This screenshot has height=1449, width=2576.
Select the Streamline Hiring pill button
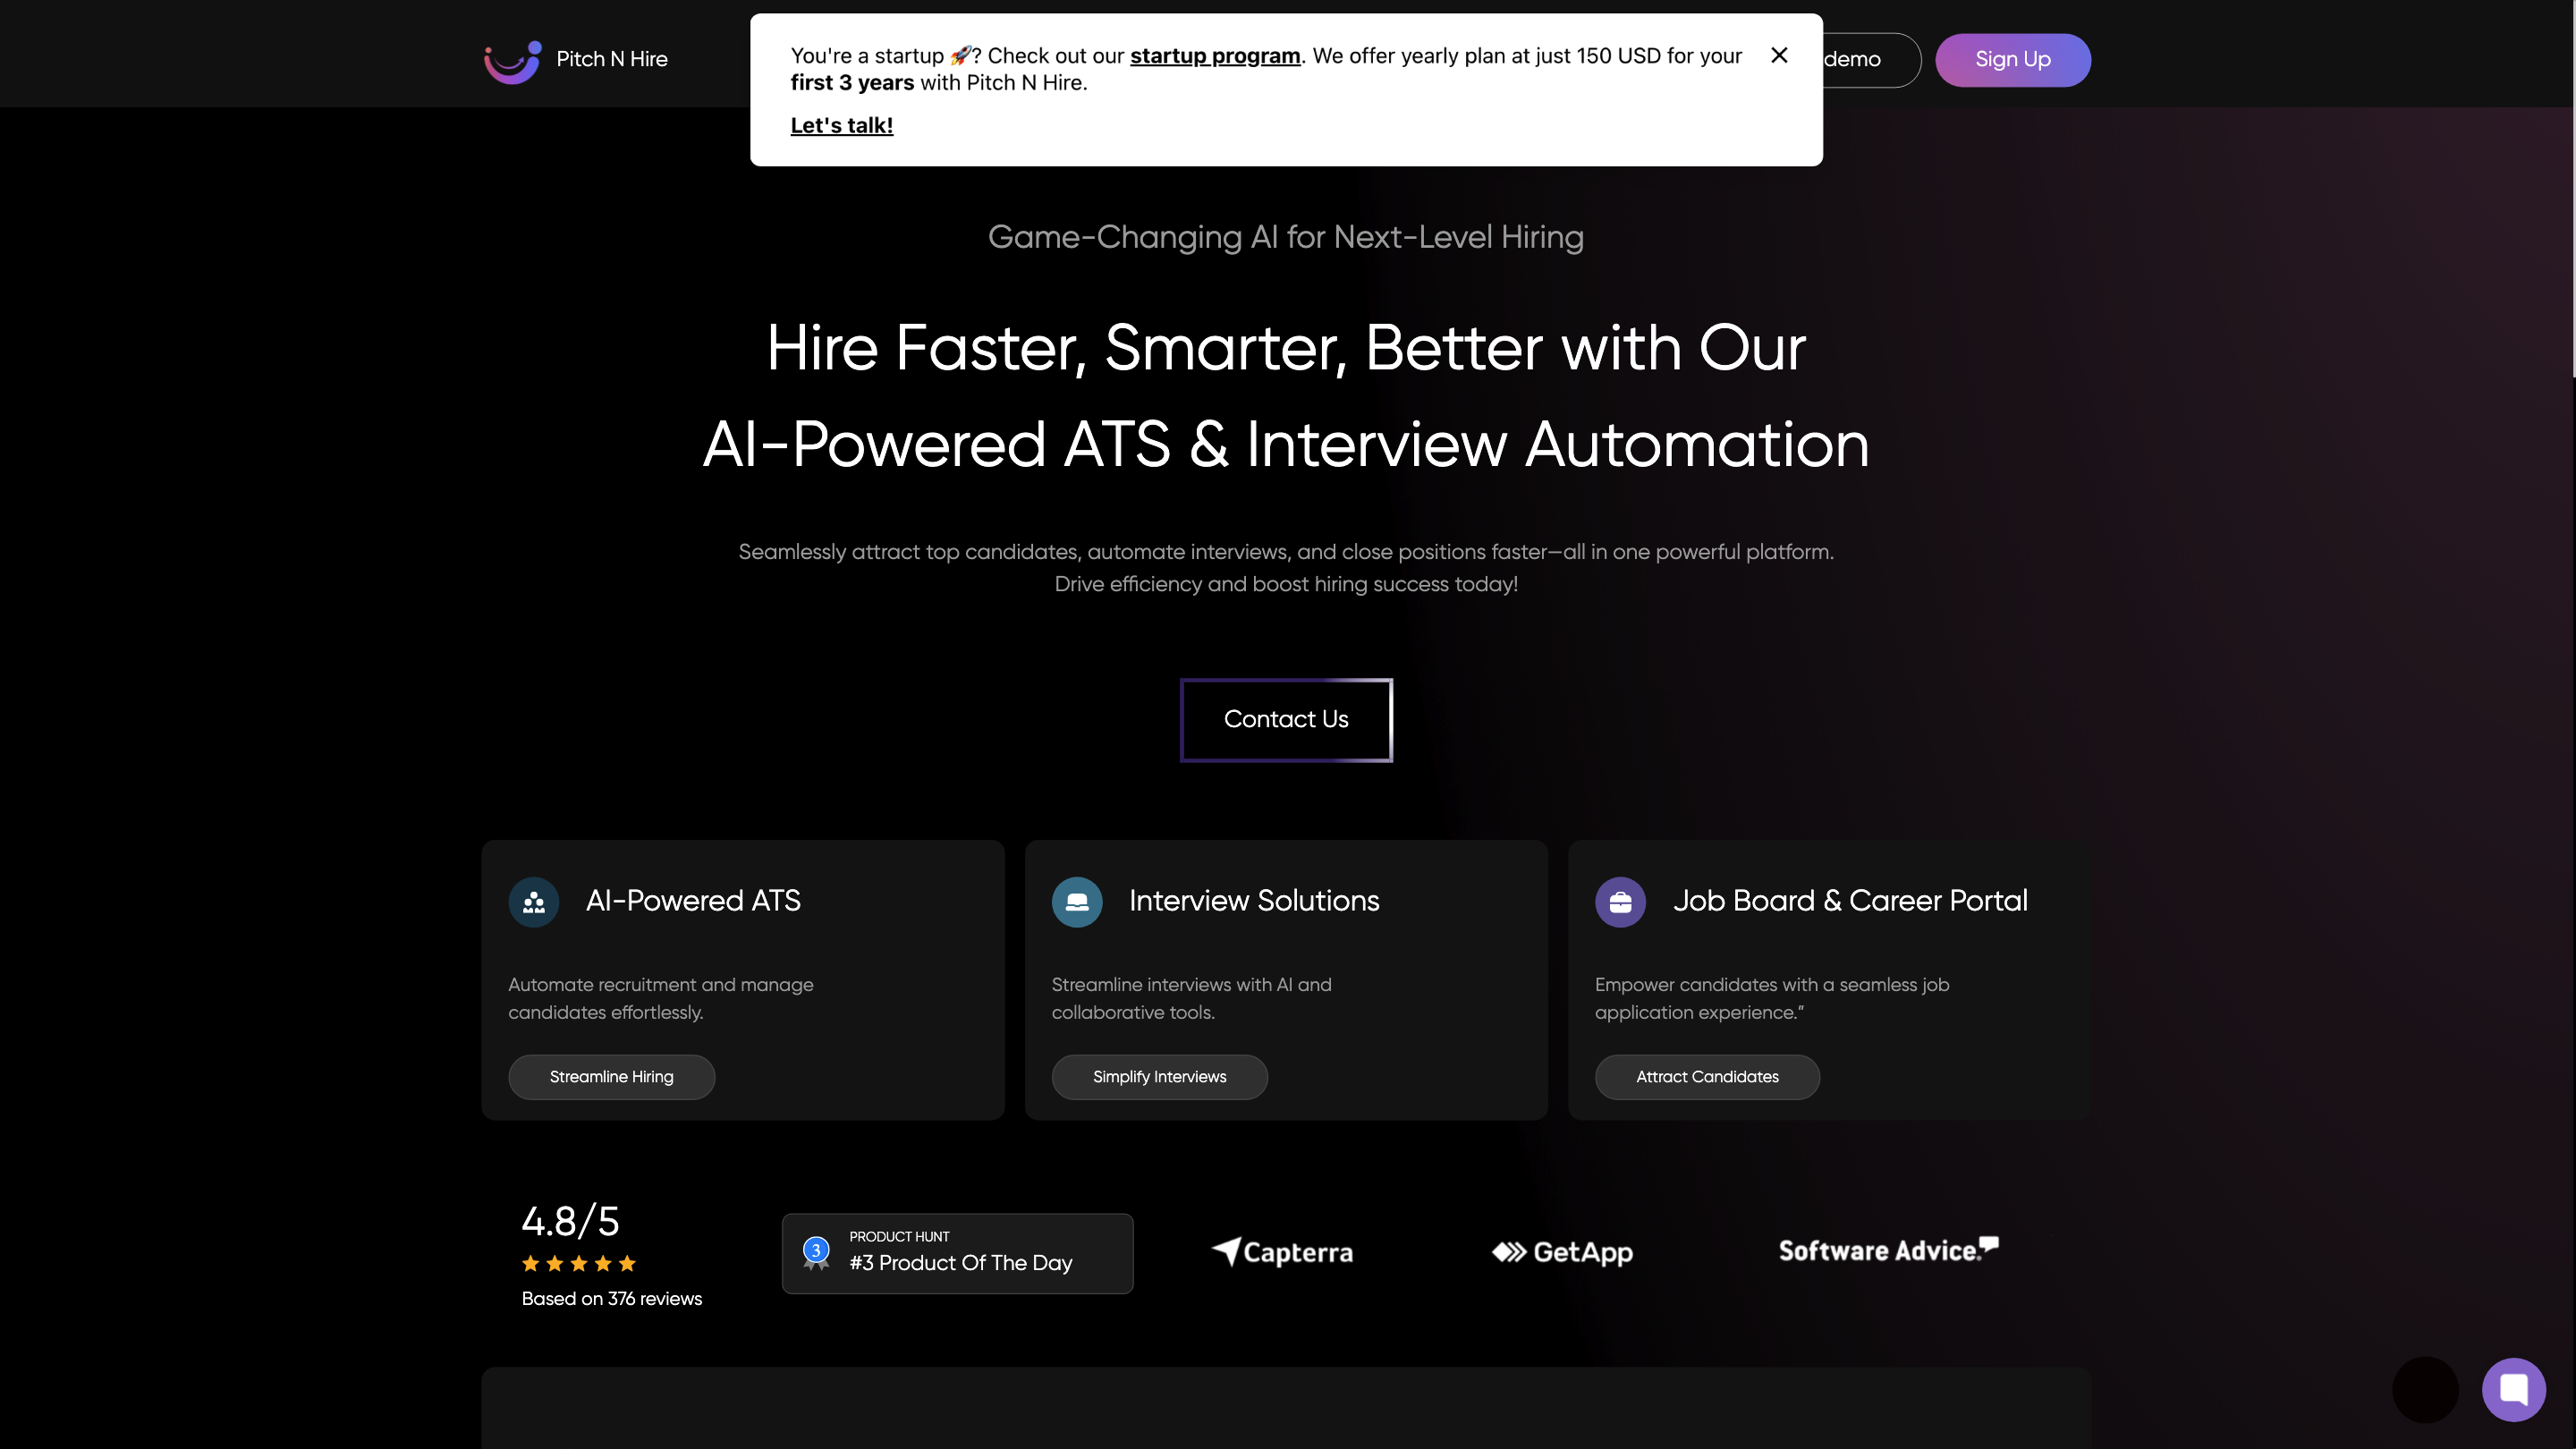click(x=612, y=1077)
